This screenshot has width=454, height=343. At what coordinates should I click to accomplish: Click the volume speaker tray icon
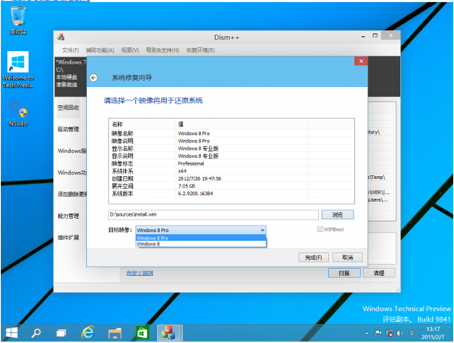(400, 333)
